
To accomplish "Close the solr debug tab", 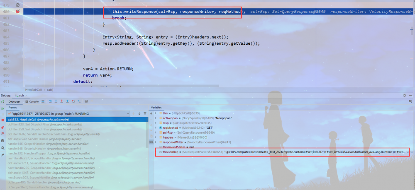I will pyautogui.click(x=27, y=96).
